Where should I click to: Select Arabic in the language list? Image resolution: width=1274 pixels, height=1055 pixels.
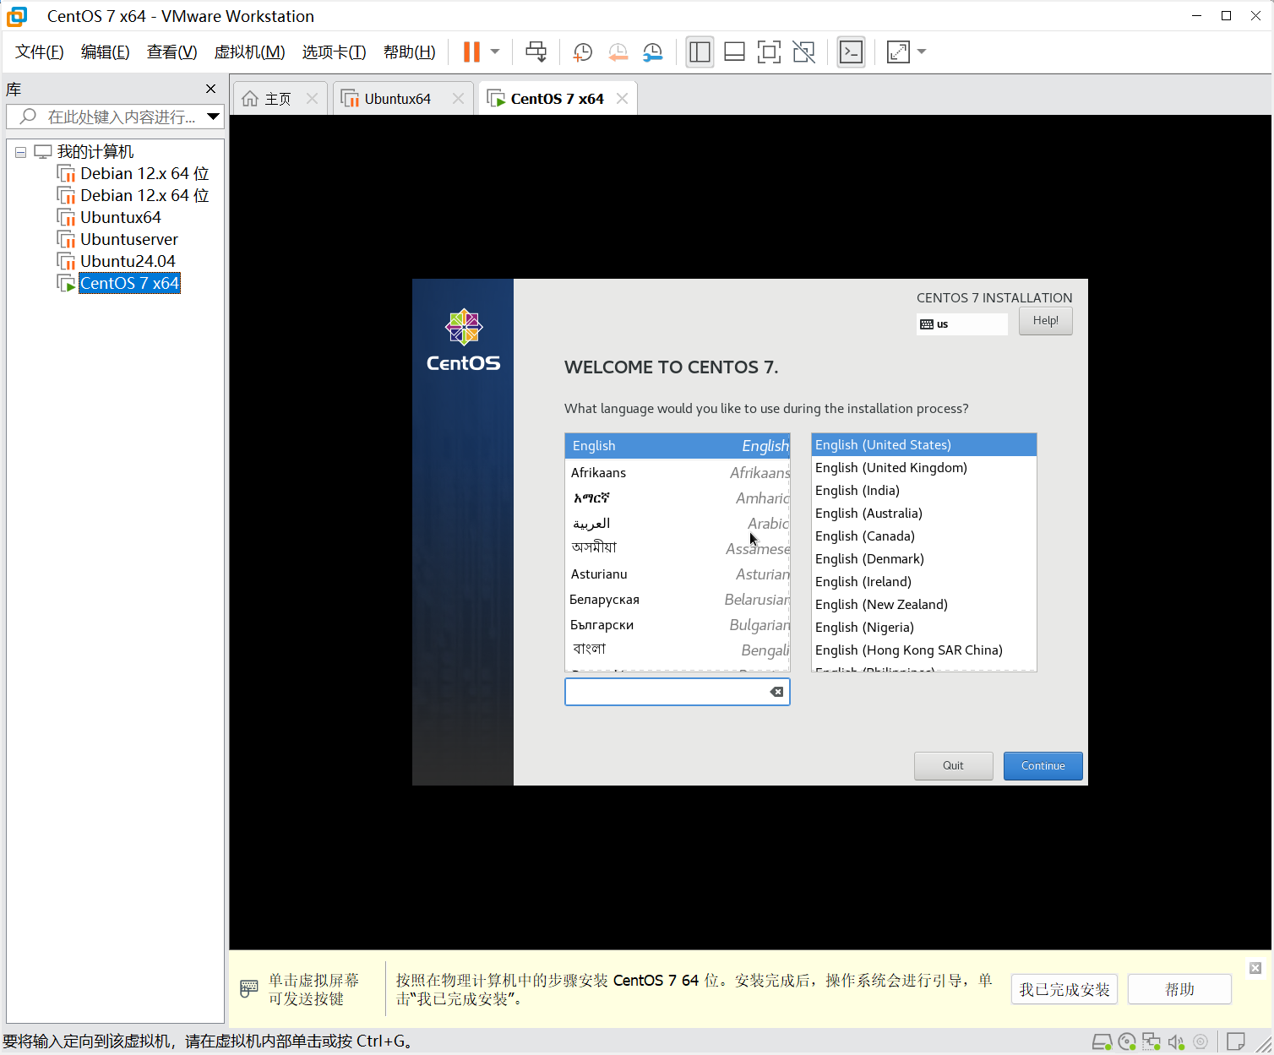(677, 524)
